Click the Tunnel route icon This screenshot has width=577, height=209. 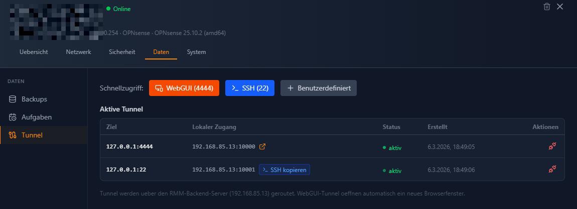pyautogui.click(x=13, y=135)
